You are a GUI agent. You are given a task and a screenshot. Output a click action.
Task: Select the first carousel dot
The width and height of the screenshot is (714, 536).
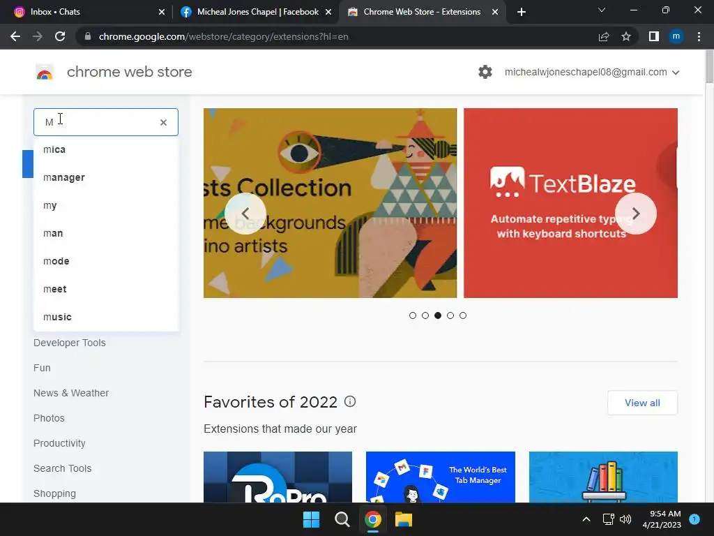click(413, 315)
